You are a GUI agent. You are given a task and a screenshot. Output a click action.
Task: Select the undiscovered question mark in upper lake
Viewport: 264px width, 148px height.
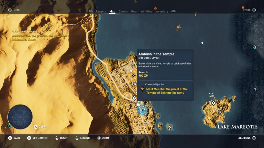point(202,44)
